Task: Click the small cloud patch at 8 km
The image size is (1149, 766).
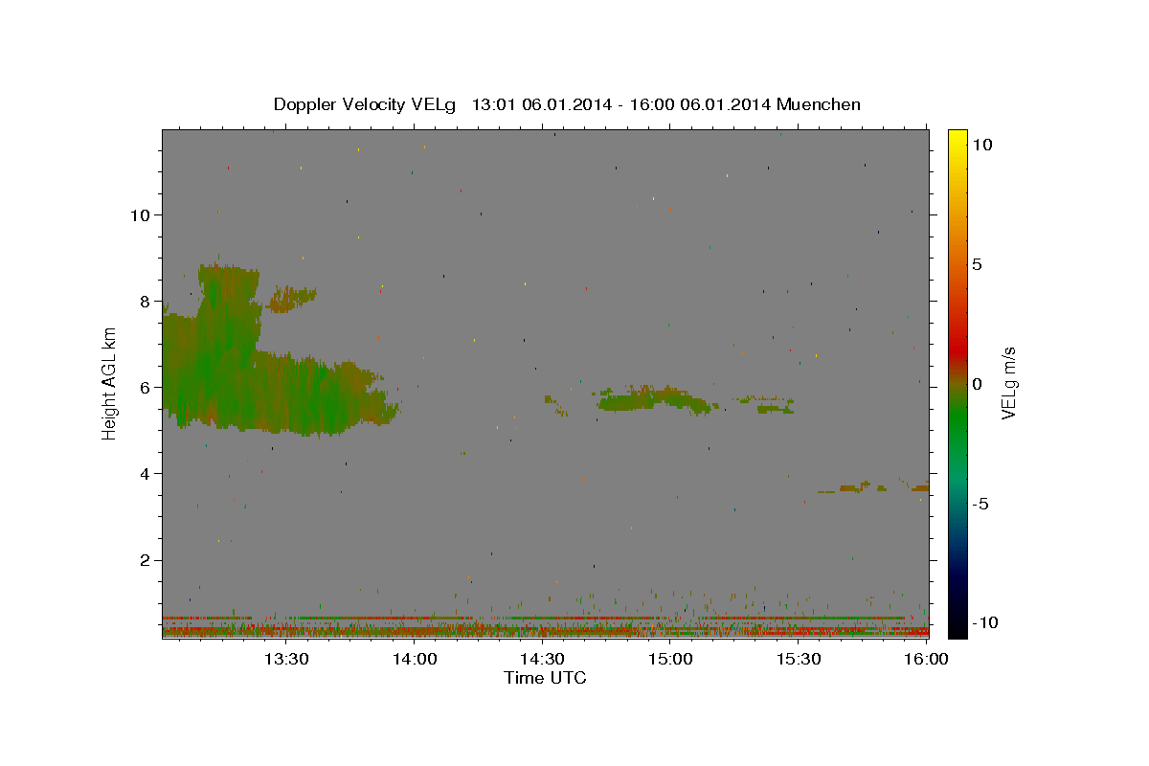Action: click(291, 299)
